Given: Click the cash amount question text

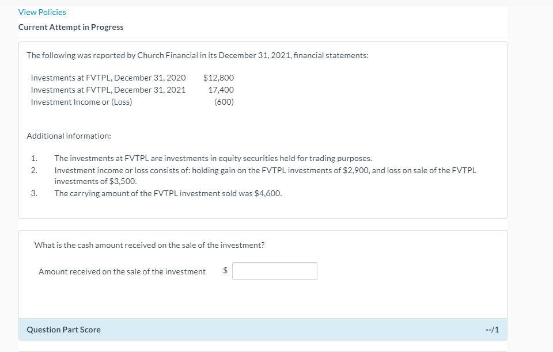Looking at the screenshot, I should coord(149,244).
